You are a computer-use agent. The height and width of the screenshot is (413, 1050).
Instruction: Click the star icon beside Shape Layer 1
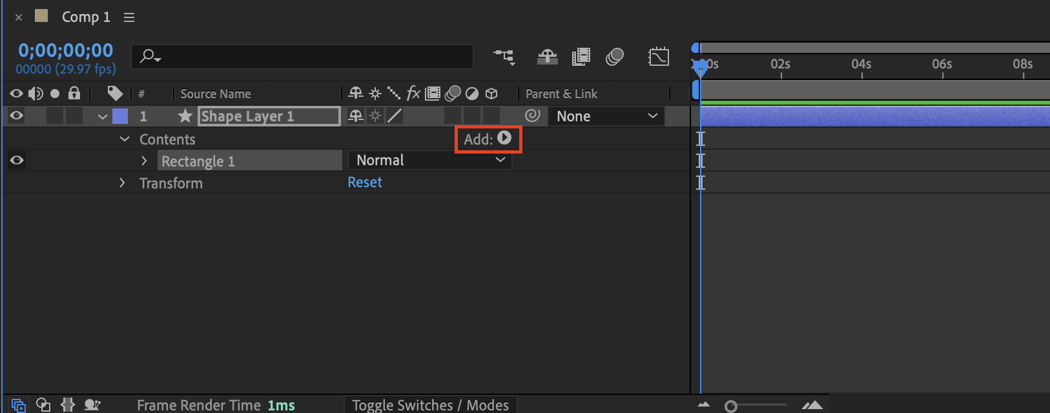(185, 116)
